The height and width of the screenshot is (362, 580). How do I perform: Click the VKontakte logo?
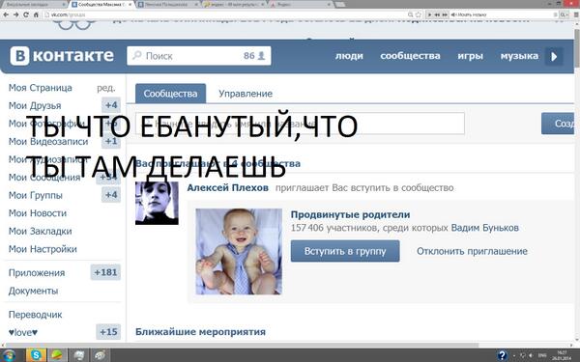click(62, 56)
